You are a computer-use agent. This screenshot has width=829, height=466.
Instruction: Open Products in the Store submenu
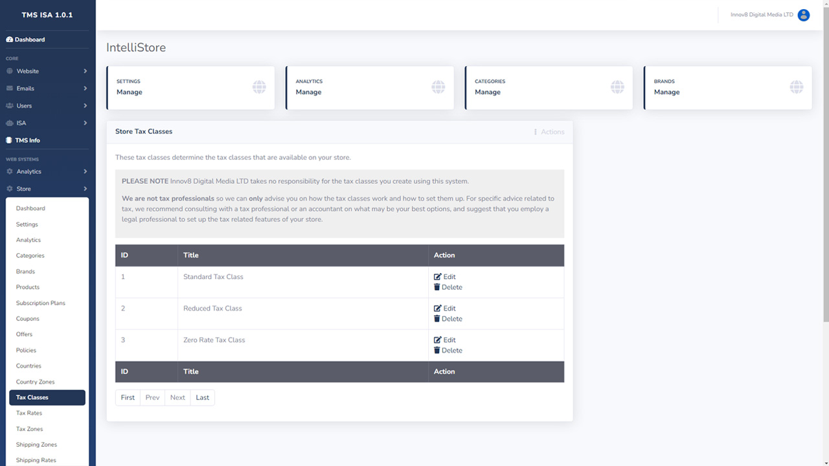[47, 287]
